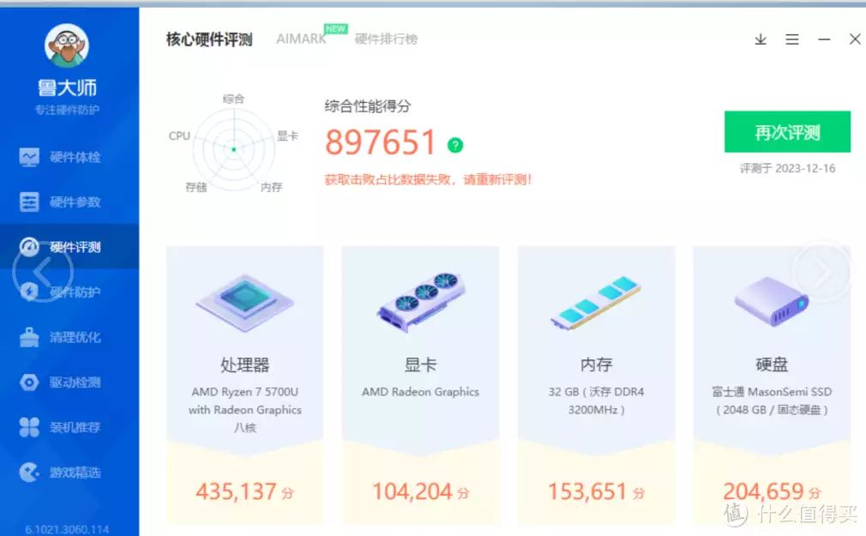Viewport: 866px width, 536px height.
Task: Click the 硬件体检 monitor icon
Action: (x=29, y=157)
